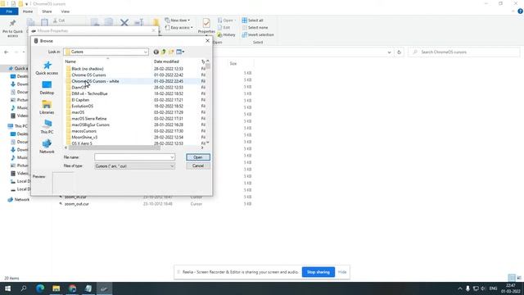
Task: Switch to the Share ribbon tab
Action: [47, 11]
